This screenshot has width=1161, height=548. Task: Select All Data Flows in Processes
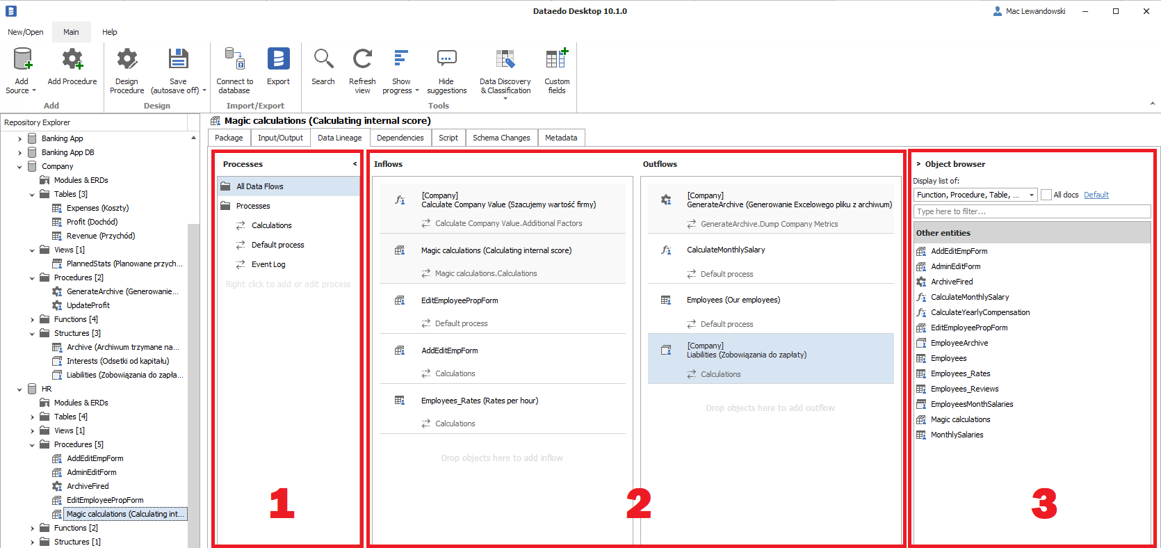coord(259,186)
